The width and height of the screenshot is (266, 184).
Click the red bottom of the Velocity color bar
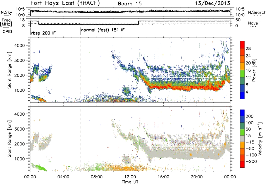point(242,164)
